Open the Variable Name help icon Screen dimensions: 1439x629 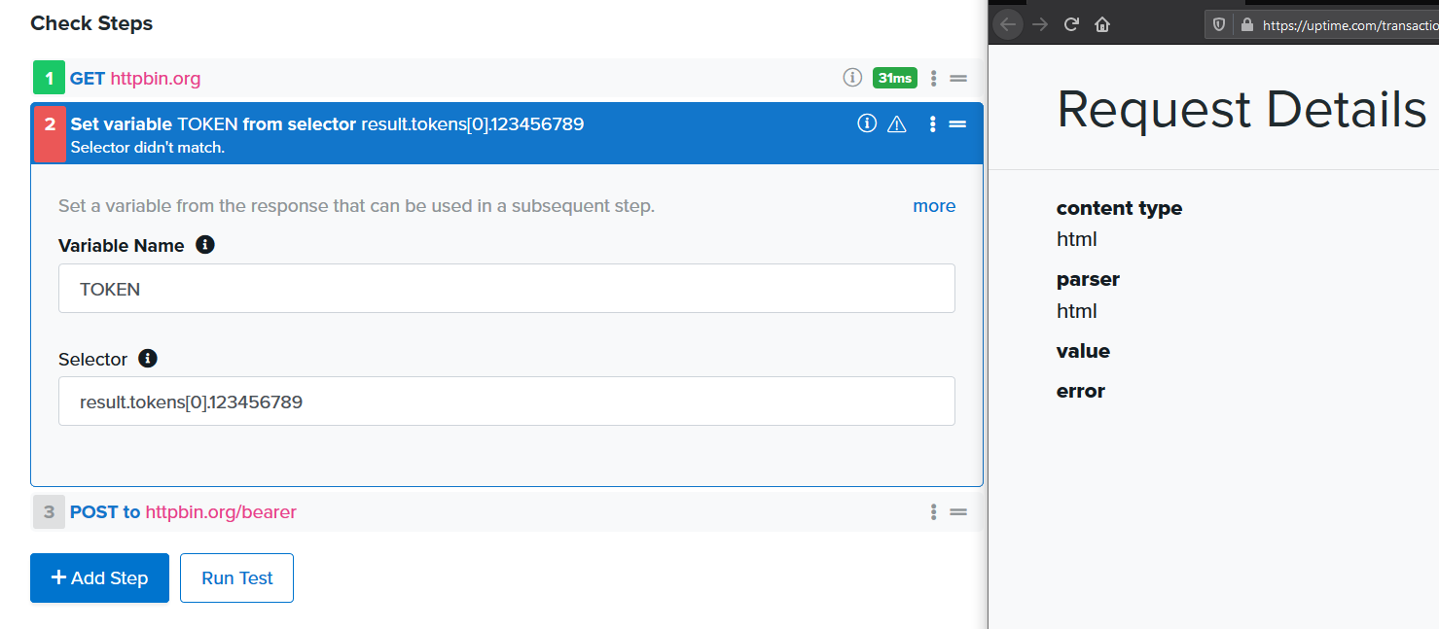click(205, 245)
